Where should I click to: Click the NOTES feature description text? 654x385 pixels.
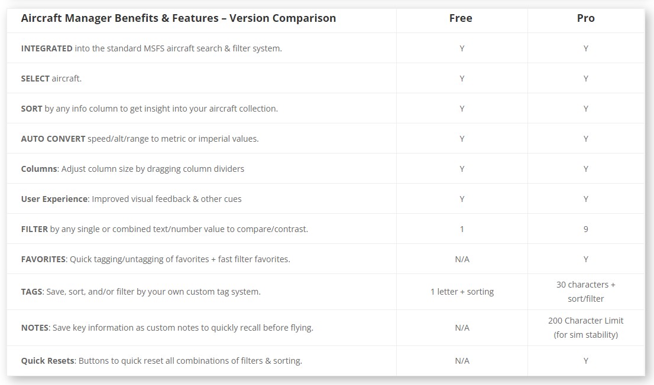tap(167, 328)
